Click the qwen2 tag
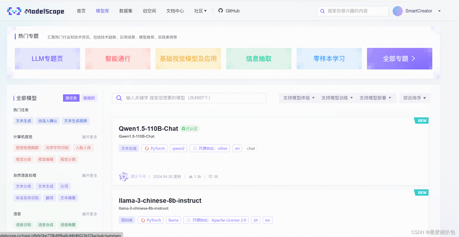This screenshot has height=237, width=459. pos(178,148)
